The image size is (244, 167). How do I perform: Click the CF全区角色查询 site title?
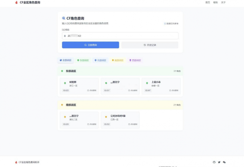coord(30,2)
